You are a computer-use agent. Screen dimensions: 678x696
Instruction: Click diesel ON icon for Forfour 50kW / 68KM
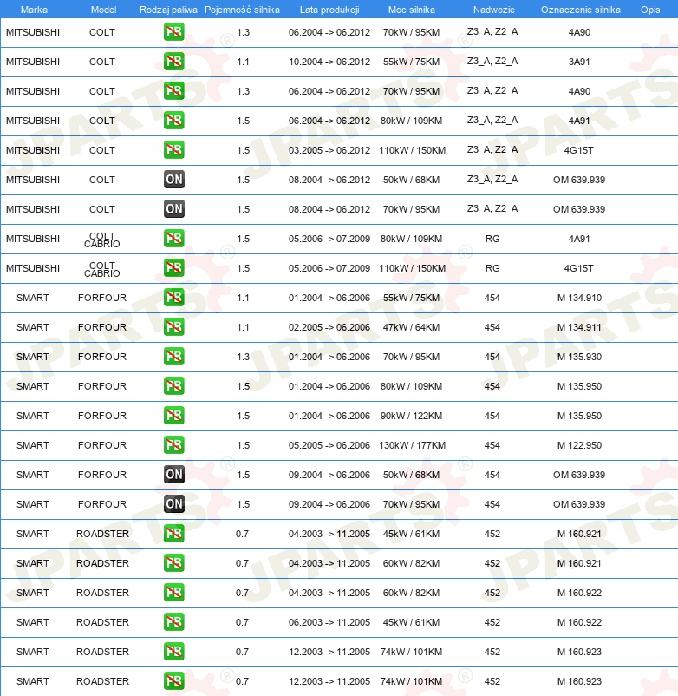point(173,475)
